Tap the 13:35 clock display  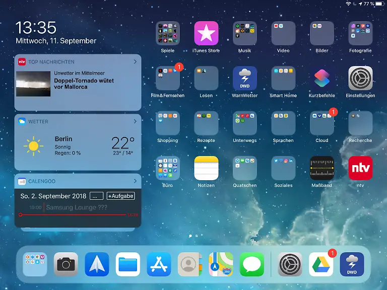point(36,27)
